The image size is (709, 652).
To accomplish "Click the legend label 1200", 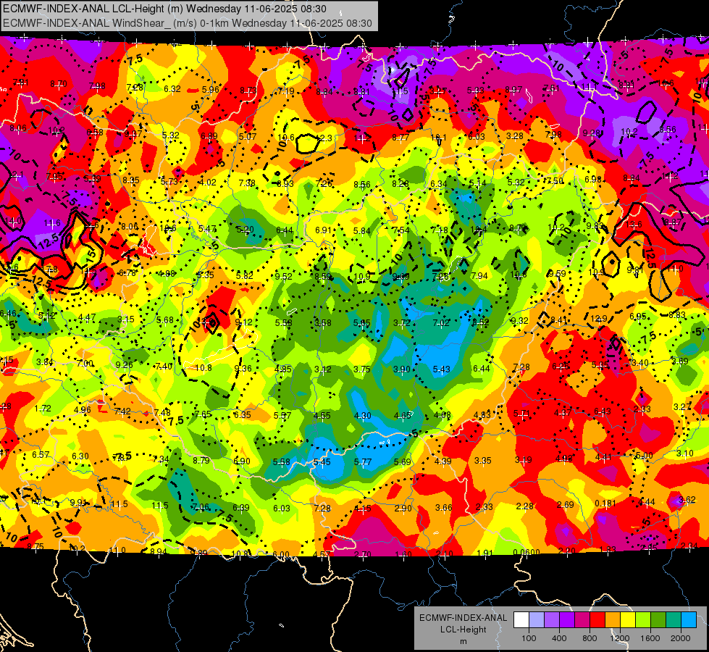I will pyautogui.click(x=620, y=638).
